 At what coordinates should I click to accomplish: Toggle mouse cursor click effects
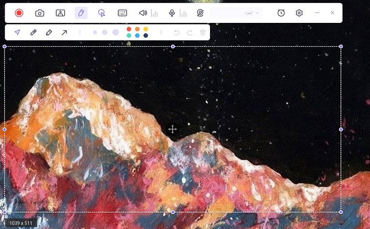click(x=101, y=13)
